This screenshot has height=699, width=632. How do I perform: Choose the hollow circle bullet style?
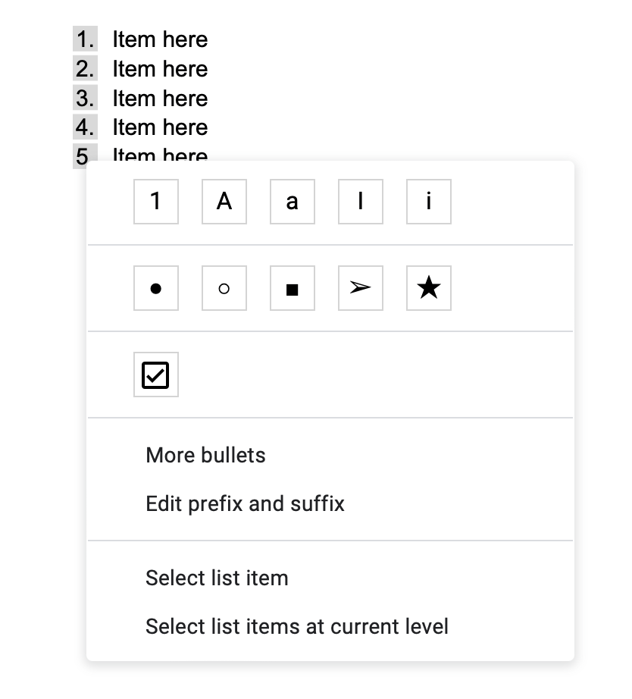coord(224,288)
